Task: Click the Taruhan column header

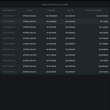Action: pos(70,10)
